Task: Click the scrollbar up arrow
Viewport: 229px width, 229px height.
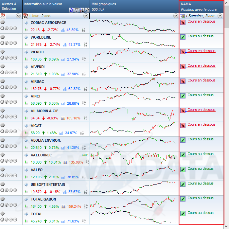Action: pyautogui.click(x=226, y=3)
